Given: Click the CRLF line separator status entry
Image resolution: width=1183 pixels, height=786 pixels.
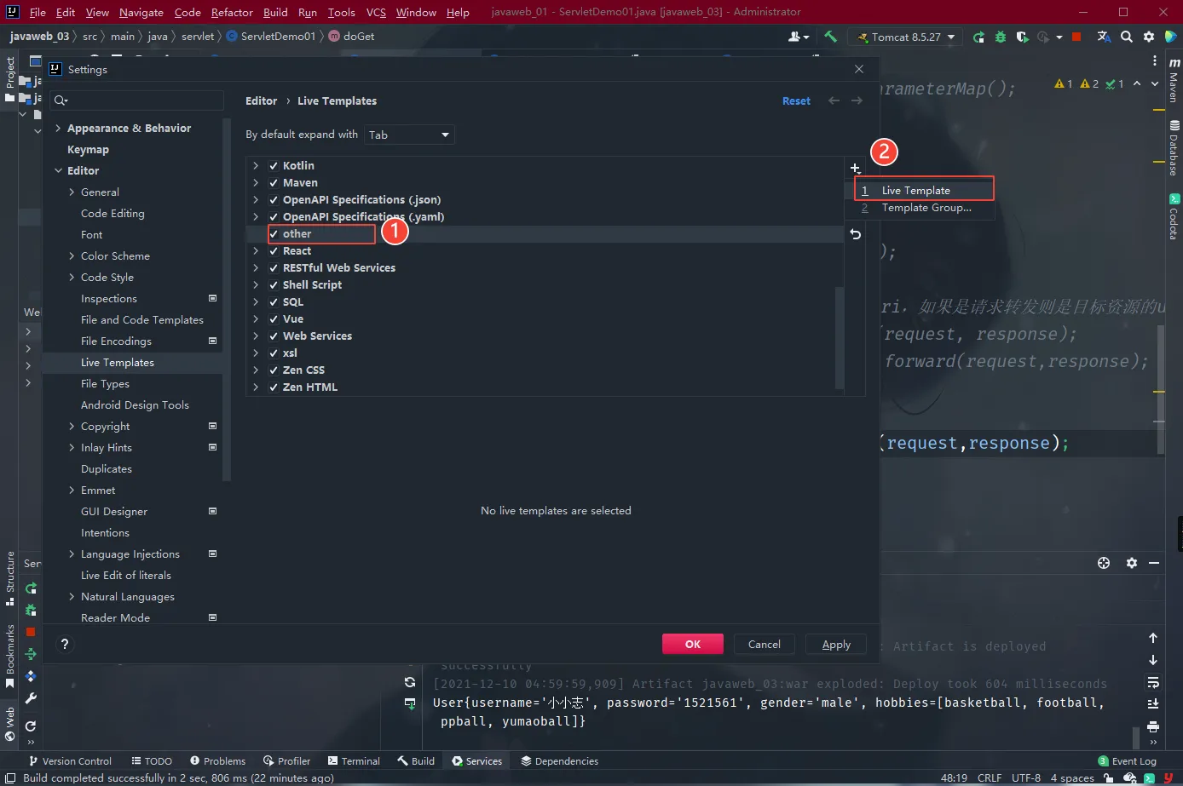Looking at the screenshot, I should (990, 778).
